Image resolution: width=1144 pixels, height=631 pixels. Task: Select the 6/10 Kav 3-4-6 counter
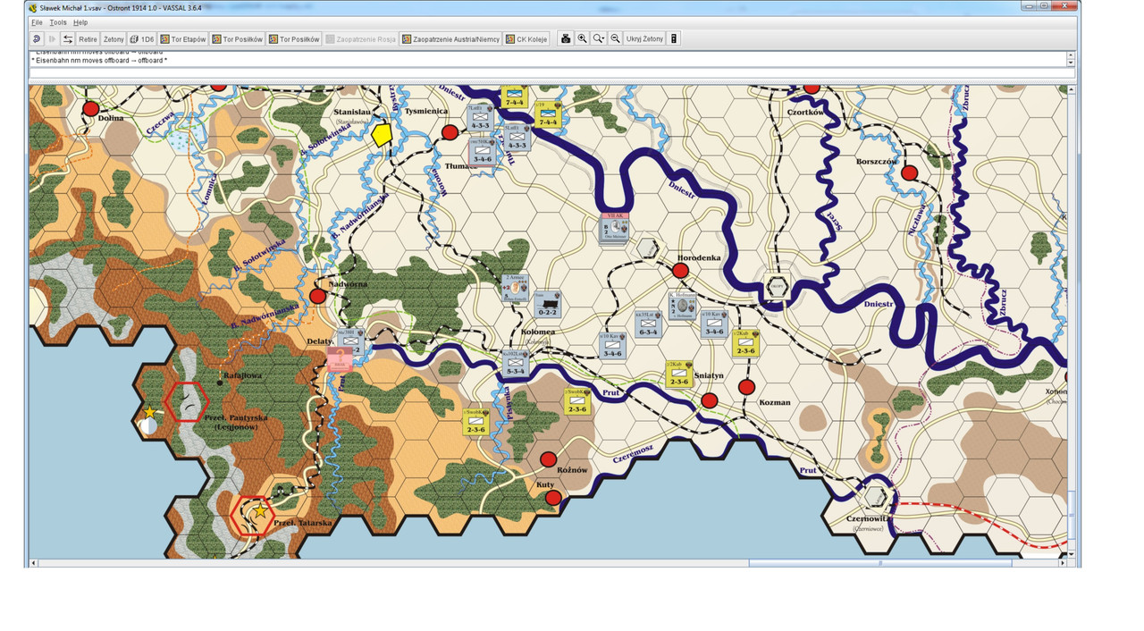714,324
